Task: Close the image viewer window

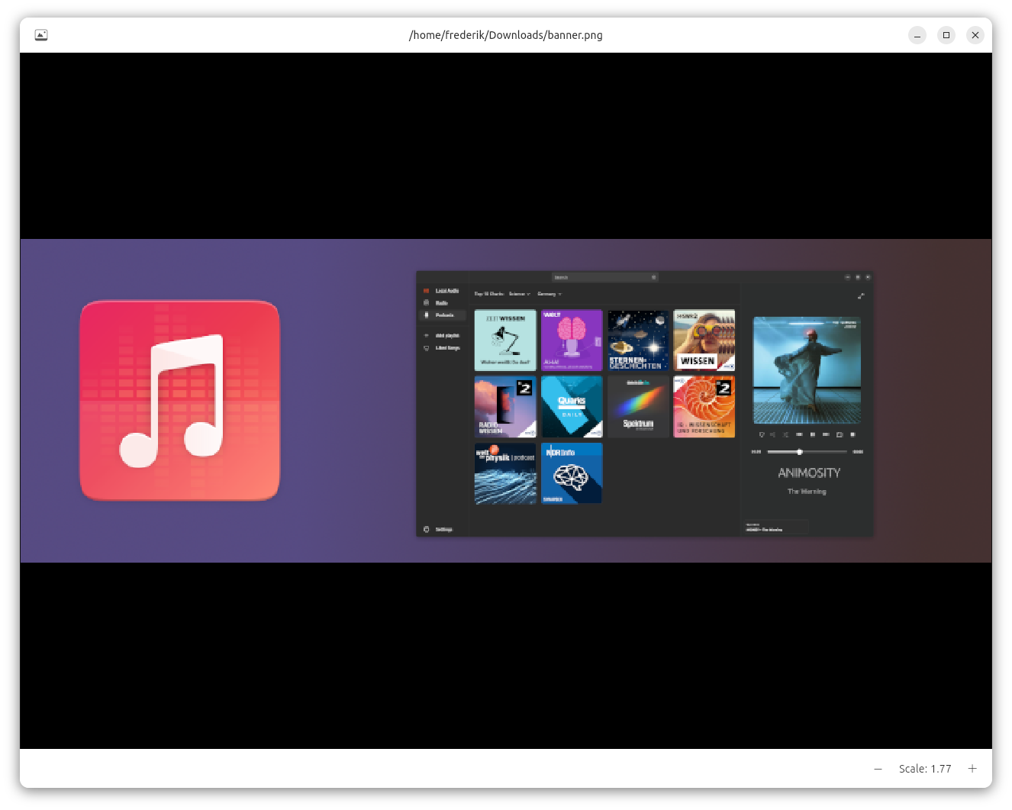Action: pos(975,35)
